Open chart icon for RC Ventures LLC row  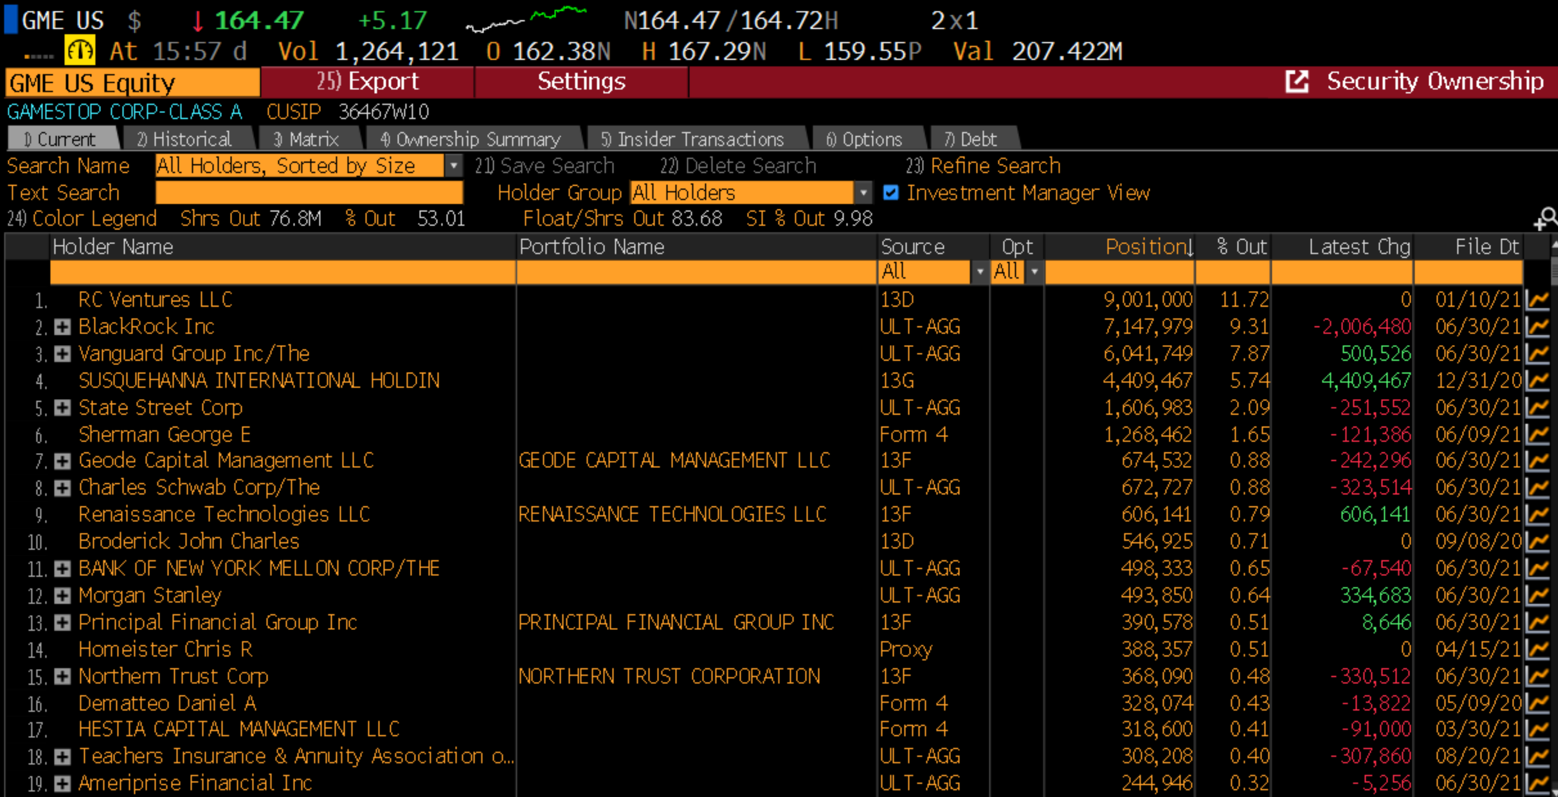pos(1537,300)
